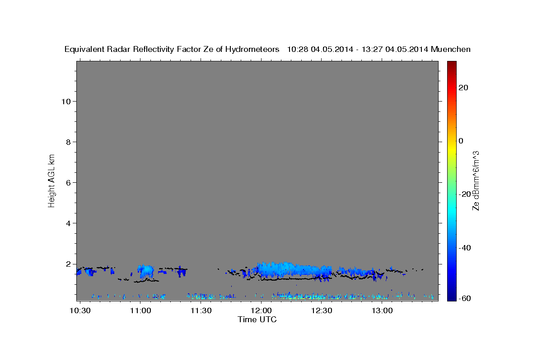Screen dimensions: 542x361
Task: Click the 'Ze dBmm^6/m^3' colorbar unit label
Action: pos(476,180)
